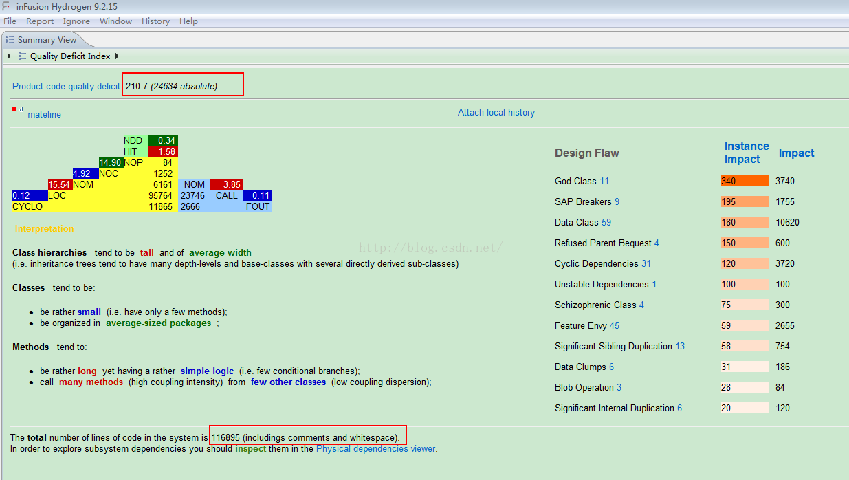Viewport: 849px width, 480px height.
Task: Open the History menu
Action: (x=155, y=21)
